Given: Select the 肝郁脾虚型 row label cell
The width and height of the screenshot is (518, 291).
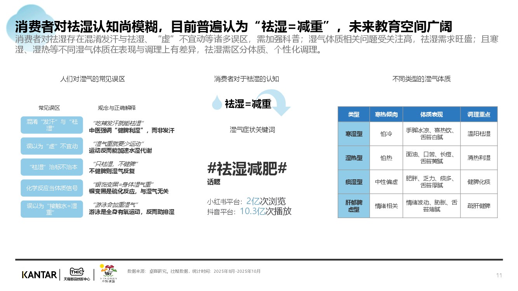Looking at the screenshot, I should (x=354, y=206).
